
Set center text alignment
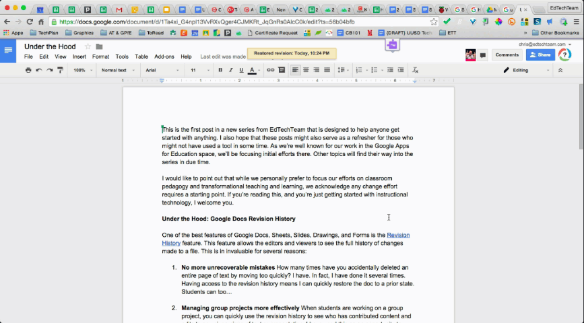tap(306, 70)
